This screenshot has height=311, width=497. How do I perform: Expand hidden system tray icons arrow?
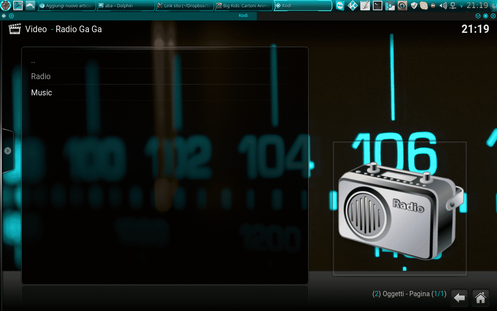[x=461, y=6]
